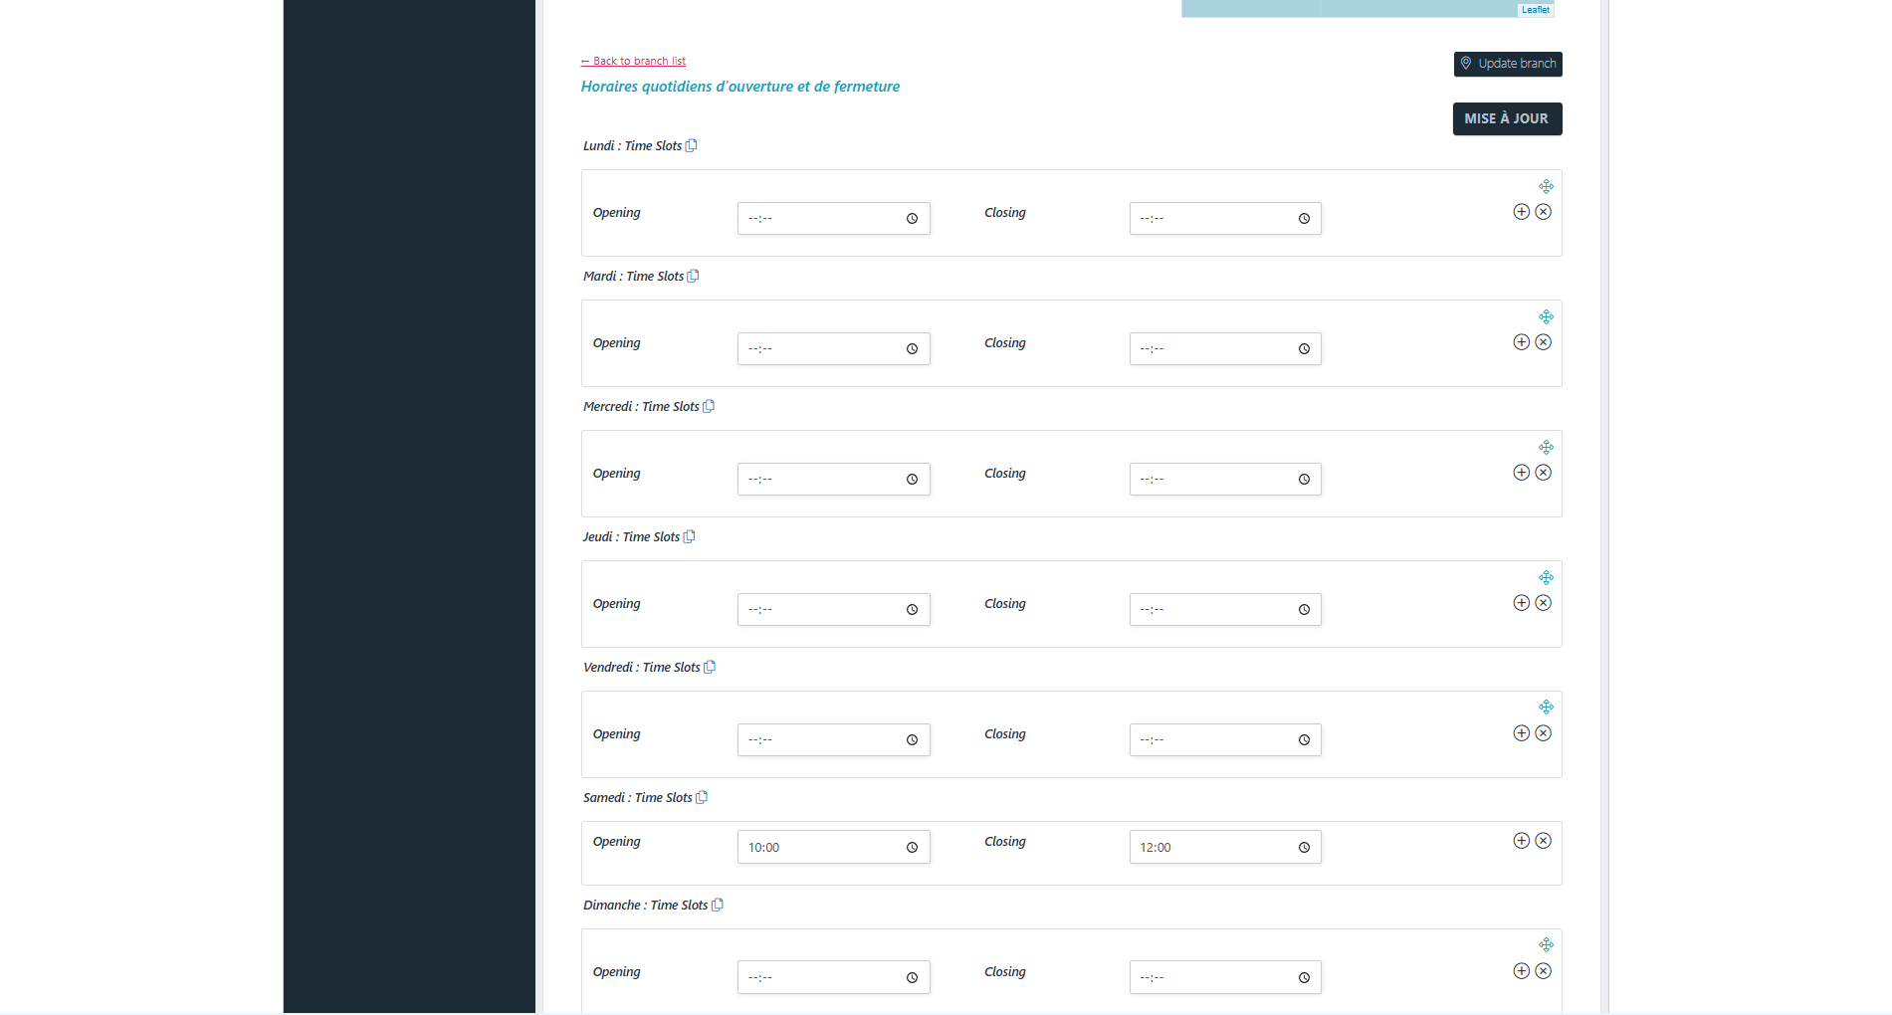Screen dimensions: 1892x1015
Task: Click the Samedi opening time field showing 10:00
Action: [x=816, y=847]
